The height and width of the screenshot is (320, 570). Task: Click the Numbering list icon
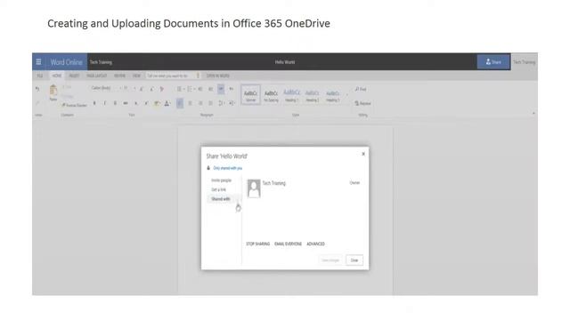click(x=191, y=89)
